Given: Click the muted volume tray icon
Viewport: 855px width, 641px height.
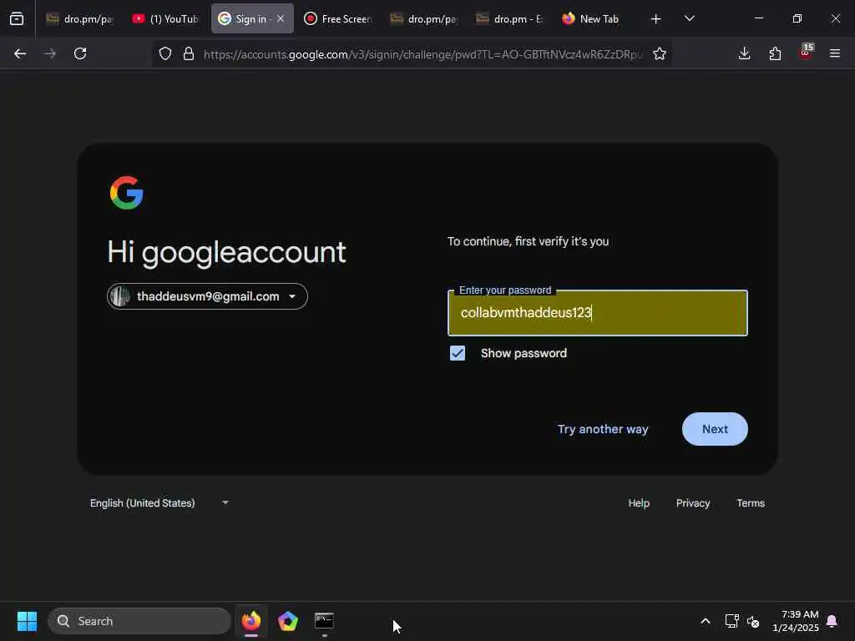Looking at the screenshot, I should point(753,621).
